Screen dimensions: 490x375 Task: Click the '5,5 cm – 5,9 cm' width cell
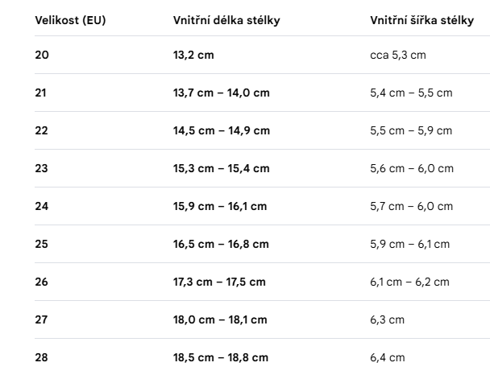coord(411,130)
